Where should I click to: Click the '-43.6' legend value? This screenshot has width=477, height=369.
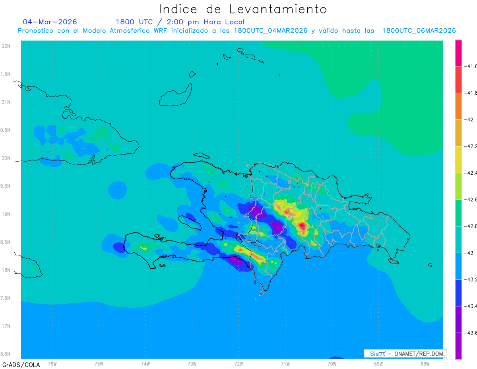(x=471, y=333)
